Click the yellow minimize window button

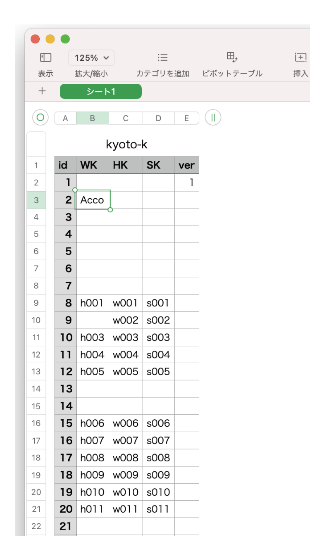(x=50, y=39)
